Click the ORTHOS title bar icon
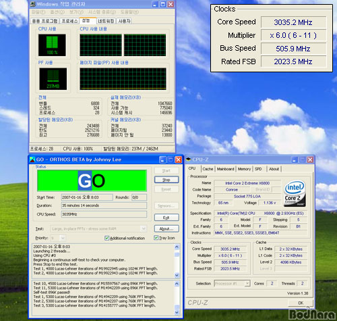 [33, 159]
